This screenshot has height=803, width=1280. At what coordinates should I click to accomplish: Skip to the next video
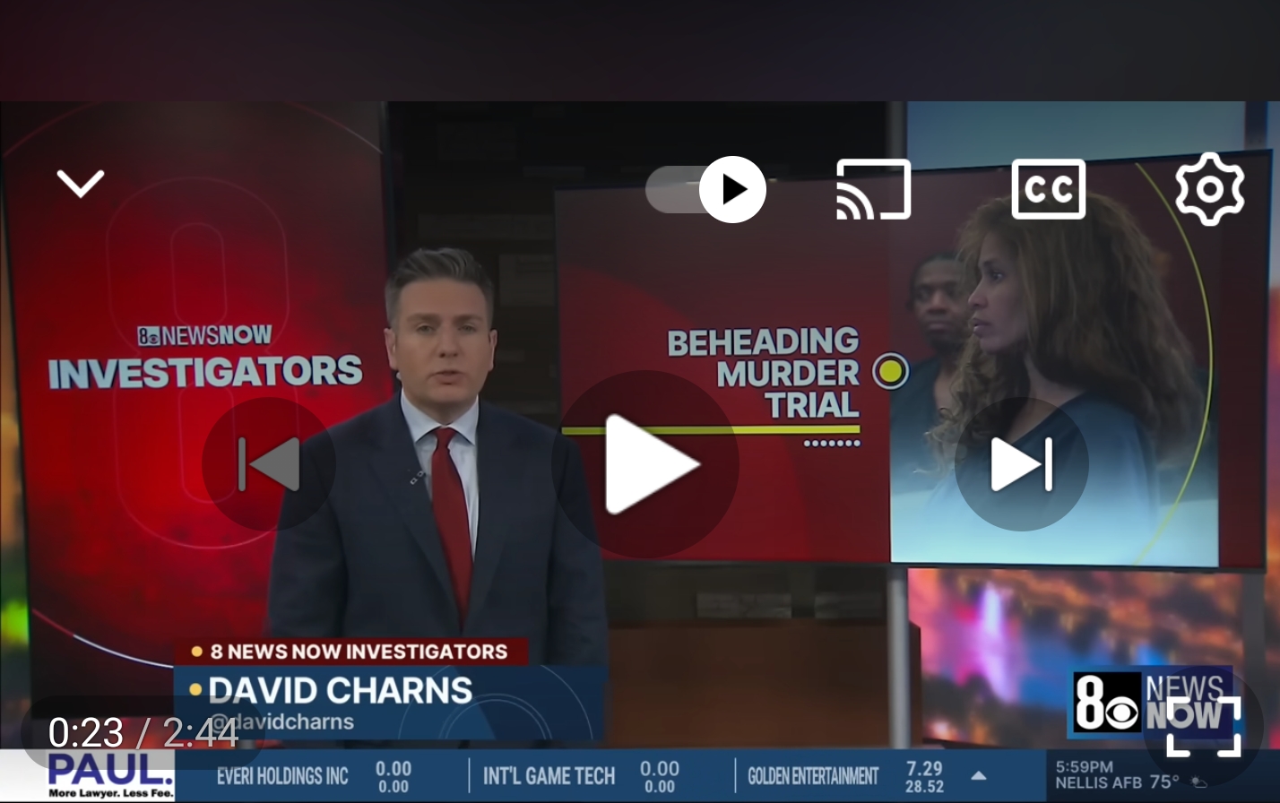coord(1021,464)
